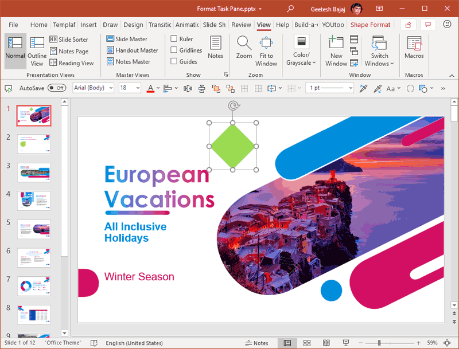This screenshot has height=349, width=459.
Task: Expand the font size dropdown
Action: 137,88
